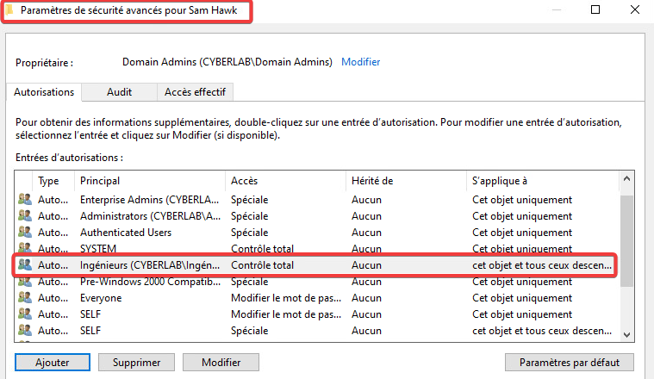Viewport: 654px width, 379px height.
Task: Open the Accès effectif tab
Action: (196, 91)
